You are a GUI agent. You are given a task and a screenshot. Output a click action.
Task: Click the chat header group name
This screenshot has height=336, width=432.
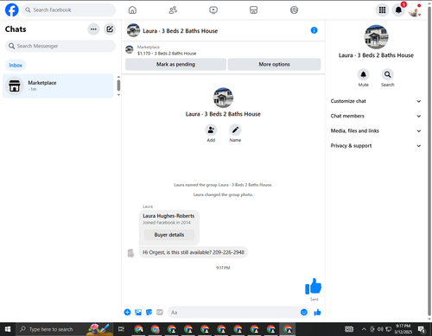click(181, 31)
